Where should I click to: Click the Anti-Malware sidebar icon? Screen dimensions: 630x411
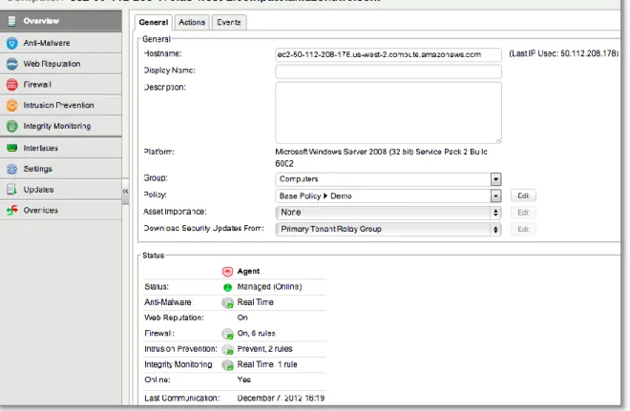[12, 43]
